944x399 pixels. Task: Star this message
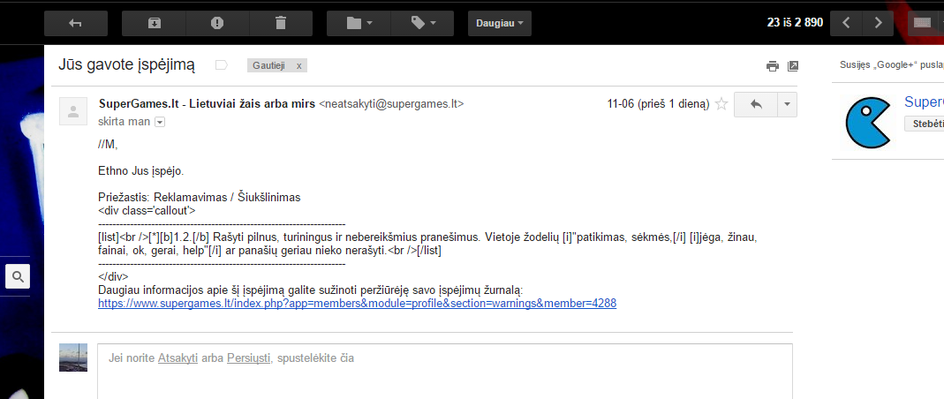(721, 104)
